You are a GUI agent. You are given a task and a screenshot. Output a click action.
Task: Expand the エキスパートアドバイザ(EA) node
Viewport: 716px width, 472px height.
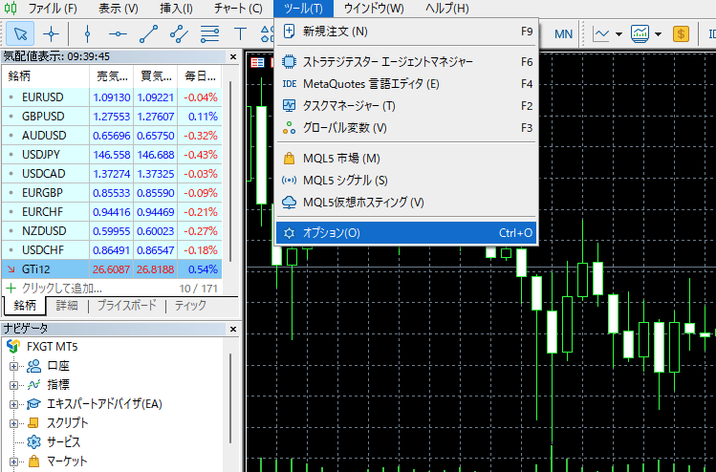pos(14,404)
